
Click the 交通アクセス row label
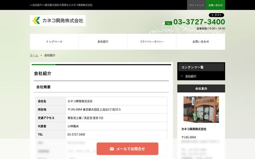pyautogui.click(x=46, y=118)
